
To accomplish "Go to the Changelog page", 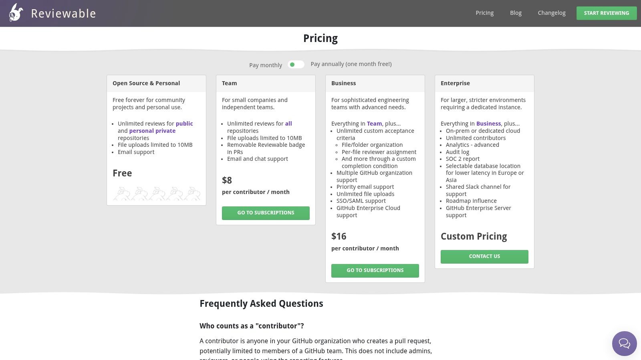I will point(551,13).
